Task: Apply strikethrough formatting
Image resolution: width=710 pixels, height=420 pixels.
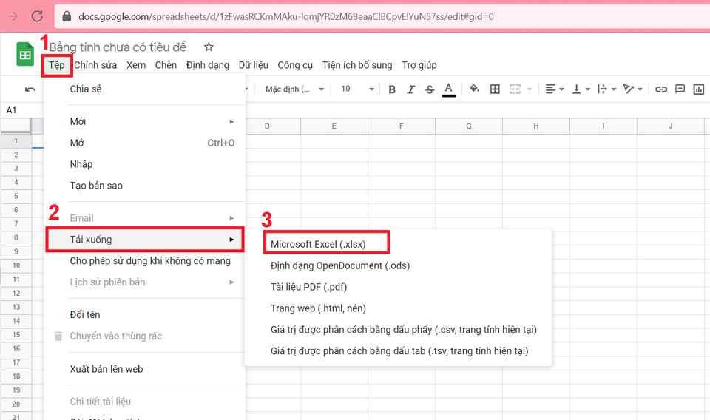Action: point(430,89)
